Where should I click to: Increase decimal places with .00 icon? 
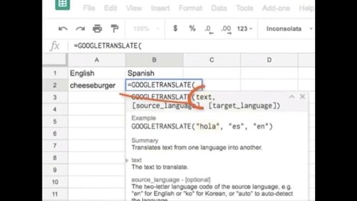click(x=226, y=29)
